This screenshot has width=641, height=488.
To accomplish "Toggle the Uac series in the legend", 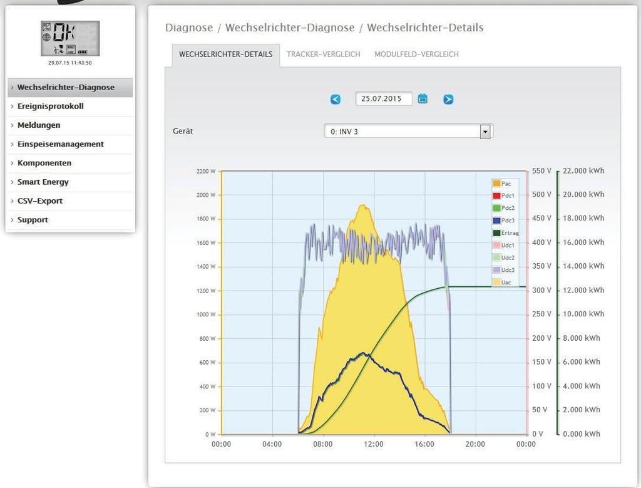I will click(x=502, y=283).
